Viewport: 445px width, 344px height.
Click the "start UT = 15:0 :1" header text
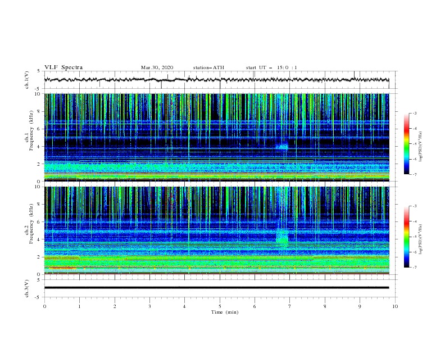point(271,67)
